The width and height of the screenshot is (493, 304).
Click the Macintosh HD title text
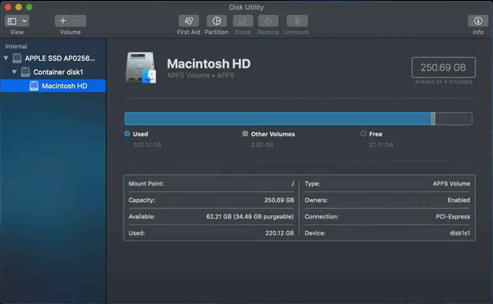pyautogui.click(x=209, y=64)
